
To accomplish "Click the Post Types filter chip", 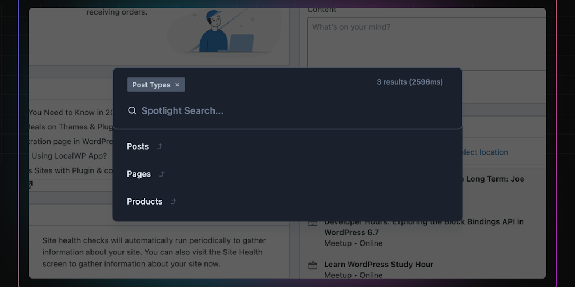I will point(151,85).
